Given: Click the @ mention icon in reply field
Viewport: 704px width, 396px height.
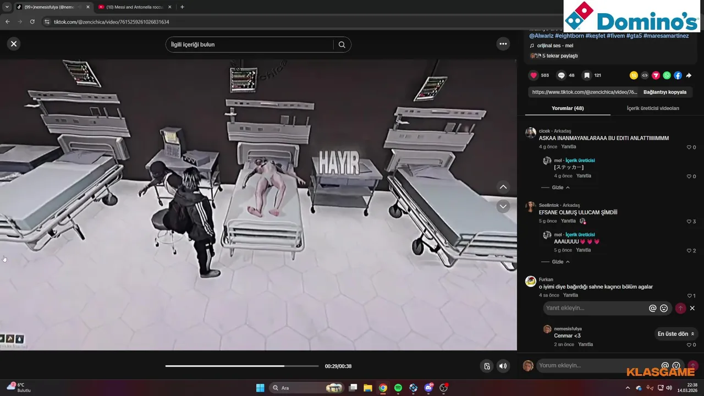Looking at the screenshot, I should [653, 309].
